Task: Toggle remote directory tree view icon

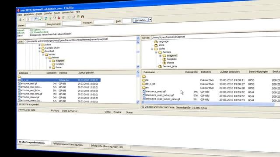Action: (x=36, y=18)
